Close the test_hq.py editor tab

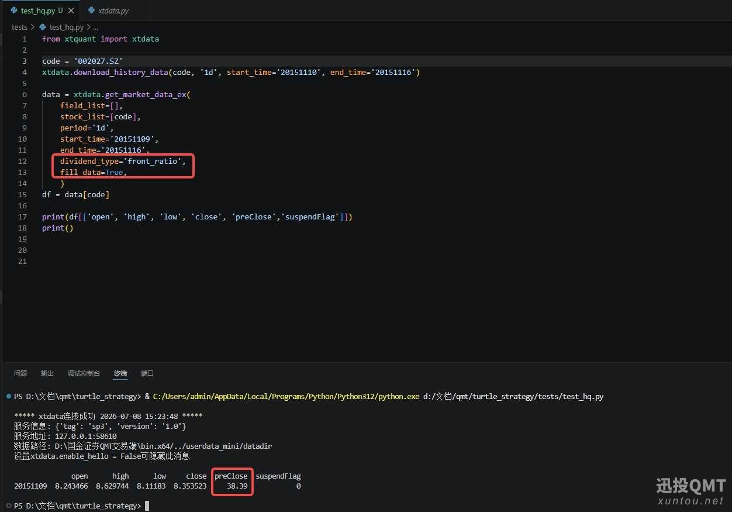point(71,11)
